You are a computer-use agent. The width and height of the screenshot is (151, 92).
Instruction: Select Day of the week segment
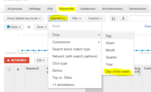coord(118,71)
